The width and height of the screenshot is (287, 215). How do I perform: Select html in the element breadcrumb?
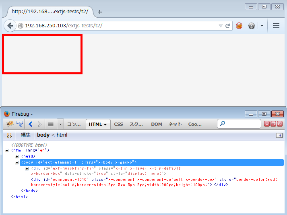point(62,135)
